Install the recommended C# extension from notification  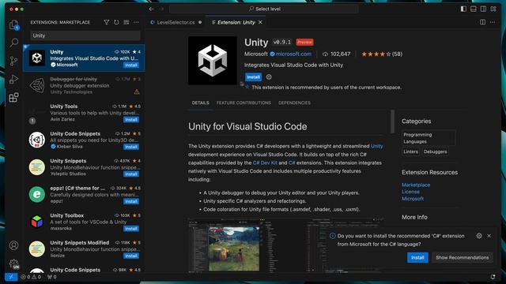pyautogui.click(x=417, y=258)
